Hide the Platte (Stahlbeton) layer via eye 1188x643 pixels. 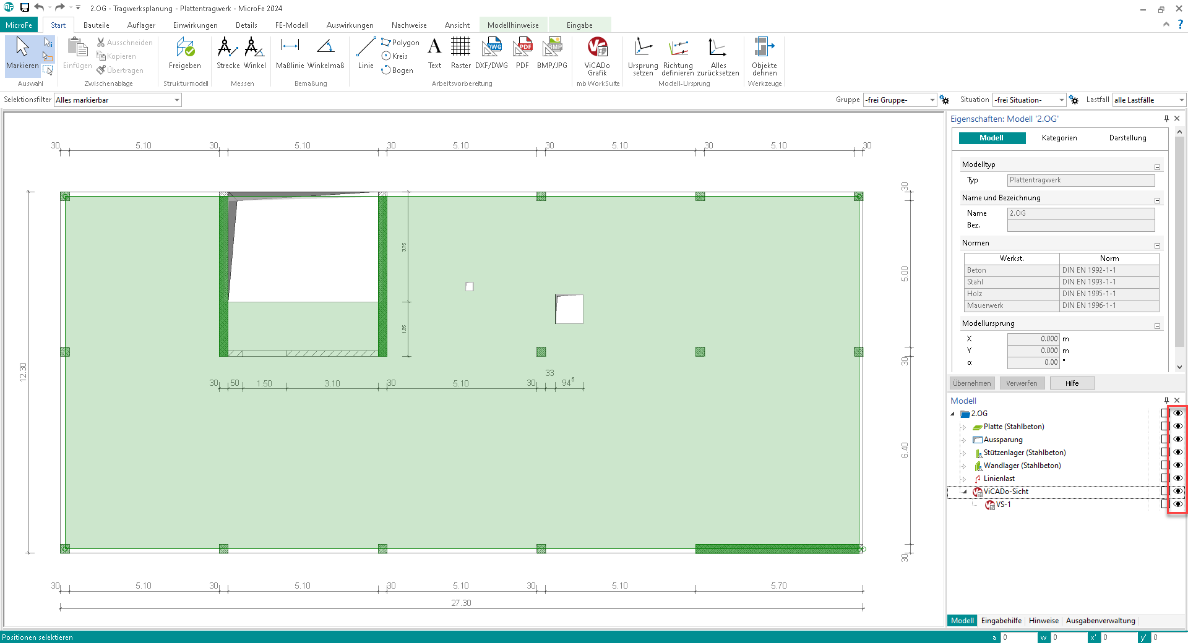(1178, 427)
